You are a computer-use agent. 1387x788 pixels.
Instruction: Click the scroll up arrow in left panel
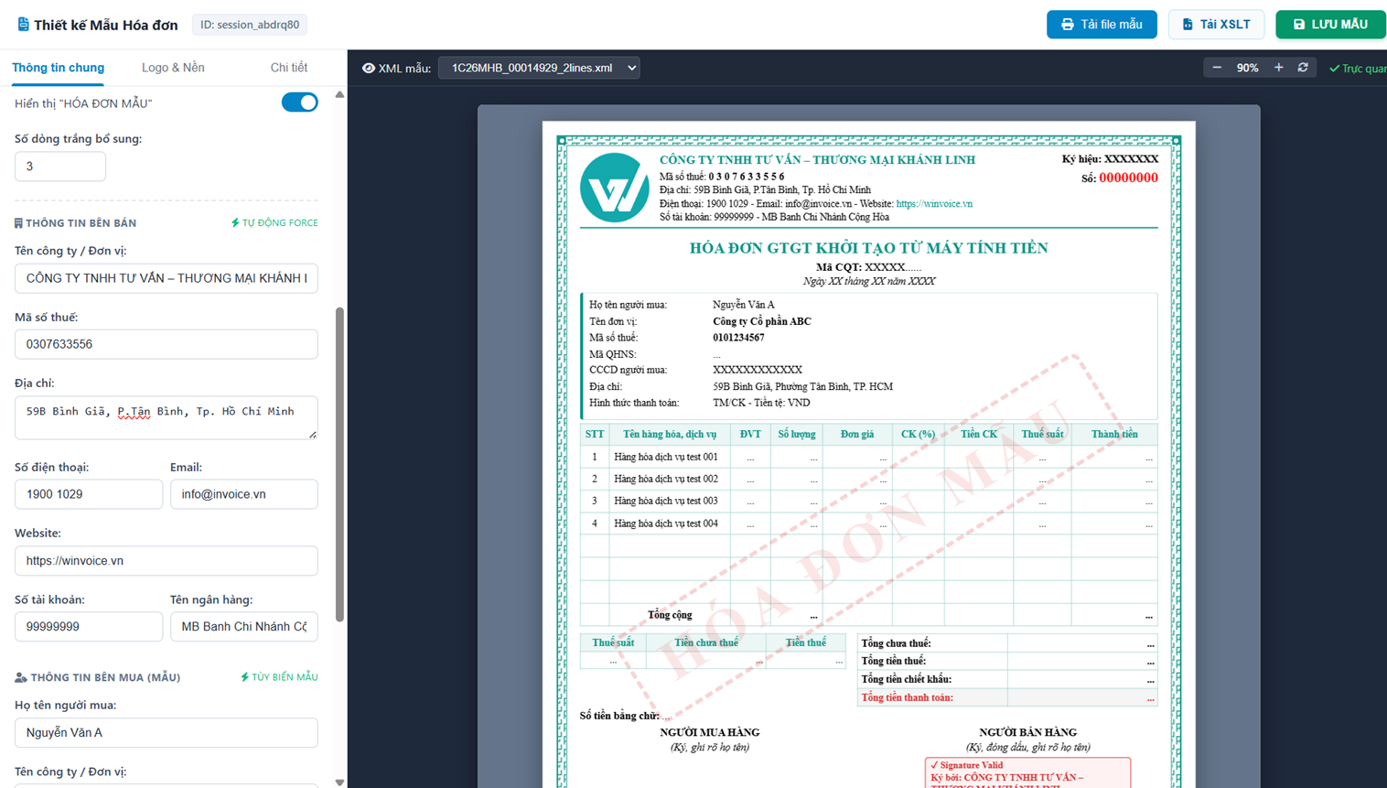[340, 94]
